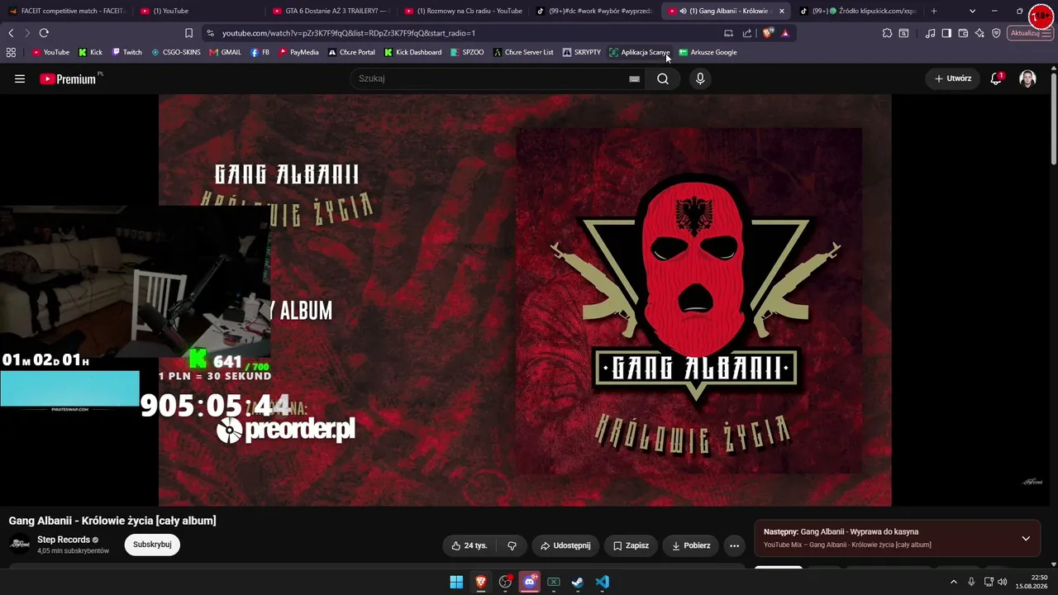Bookmark this page in address bar
This screenshot has height=595, width=1058.
(188, 33)
